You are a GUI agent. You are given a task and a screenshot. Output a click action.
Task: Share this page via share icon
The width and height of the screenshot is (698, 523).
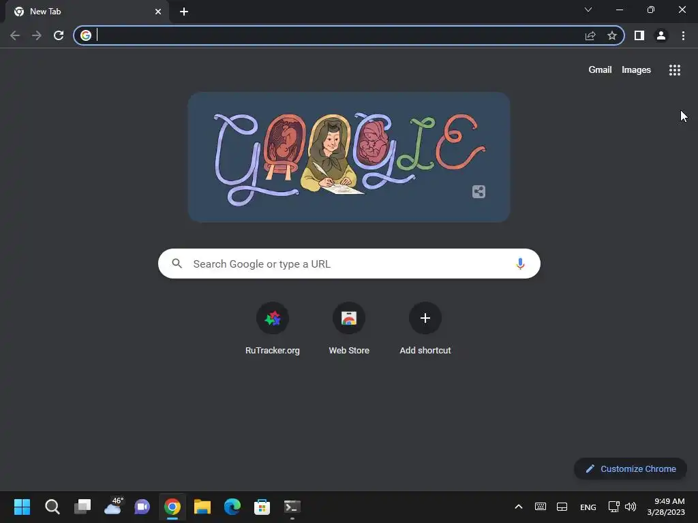click(x=590, y=35)
